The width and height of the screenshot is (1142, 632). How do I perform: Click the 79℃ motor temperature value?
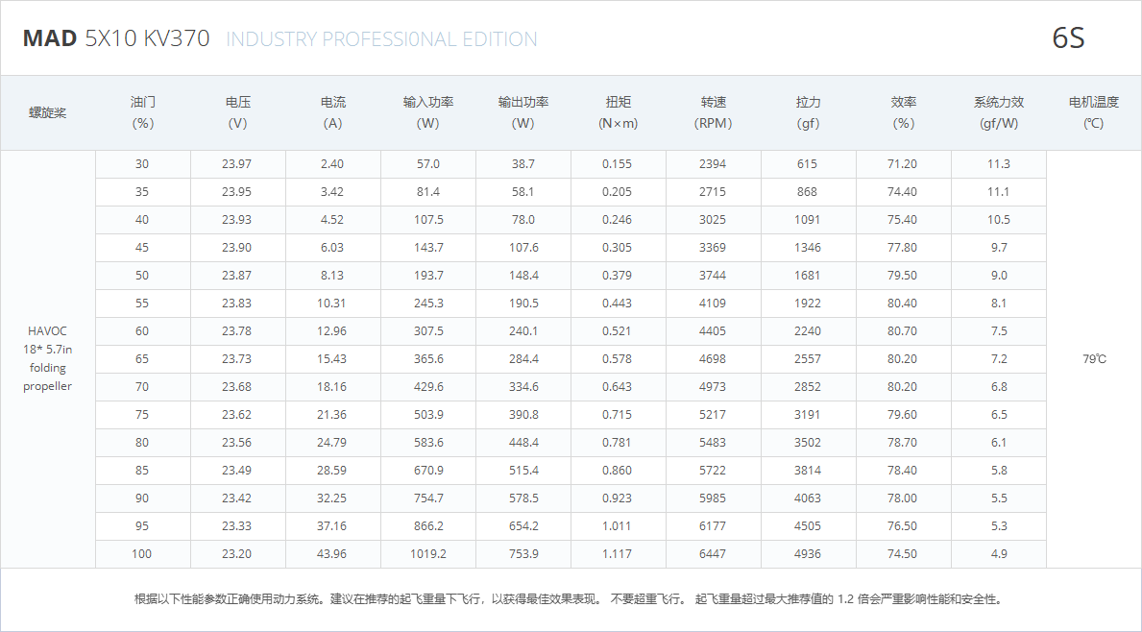[x=1094, y=359]
